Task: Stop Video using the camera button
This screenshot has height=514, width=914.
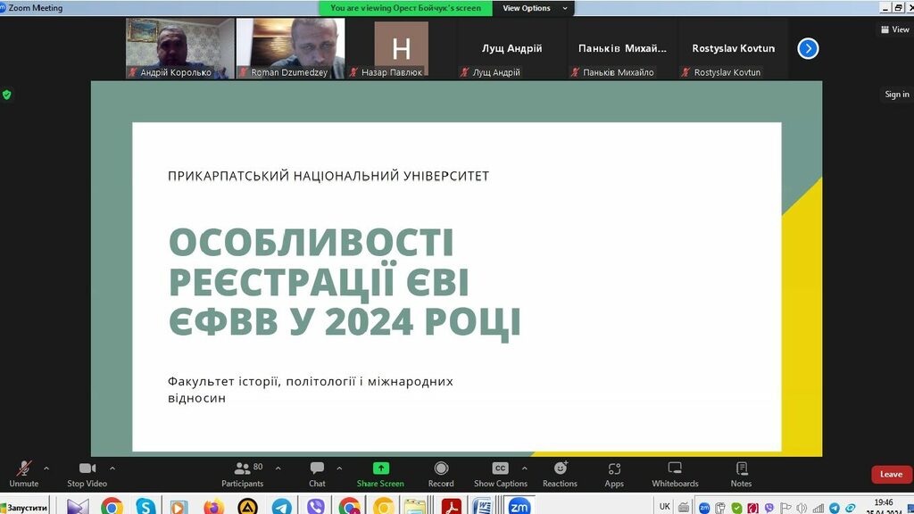Action: 87,471
